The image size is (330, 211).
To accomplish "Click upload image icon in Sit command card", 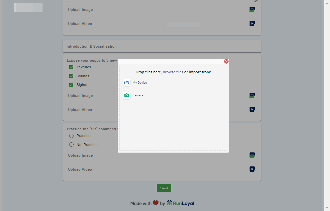I will (x=252, y=155).
